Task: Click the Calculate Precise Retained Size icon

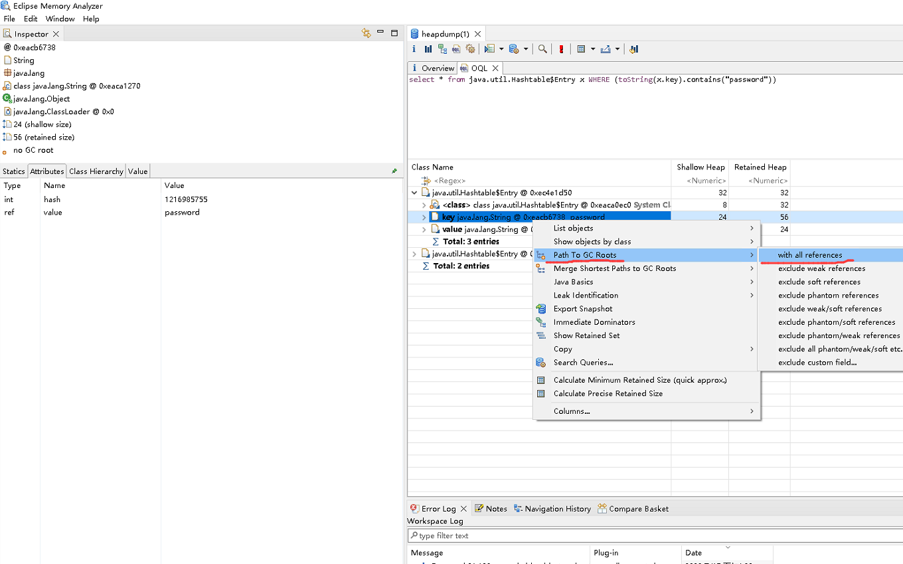Action: click(x=540, y=393)
